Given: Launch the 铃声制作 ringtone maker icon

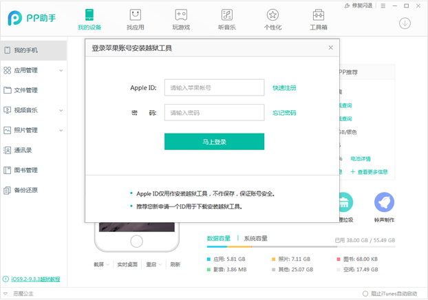Looking at the screenshot, I should pos(384,202).
